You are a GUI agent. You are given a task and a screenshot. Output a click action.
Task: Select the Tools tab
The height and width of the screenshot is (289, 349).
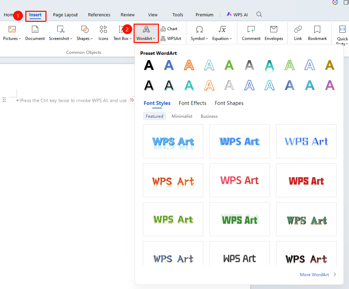[x=178, y=15]
